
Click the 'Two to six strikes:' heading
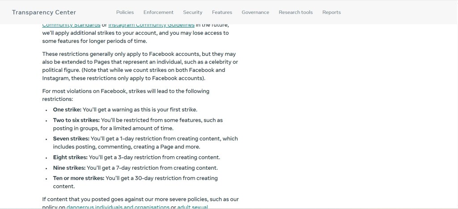[x=76, y=120]
